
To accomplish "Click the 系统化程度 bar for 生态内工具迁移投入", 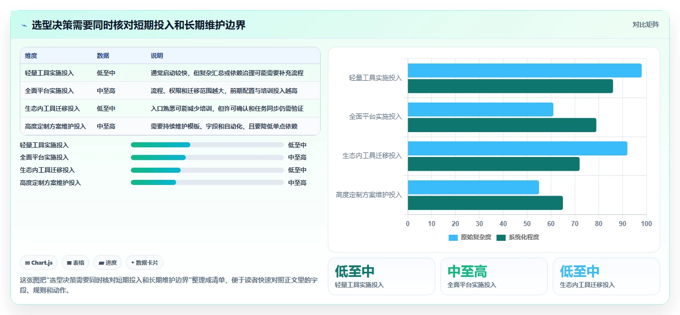I will (493, 164).
